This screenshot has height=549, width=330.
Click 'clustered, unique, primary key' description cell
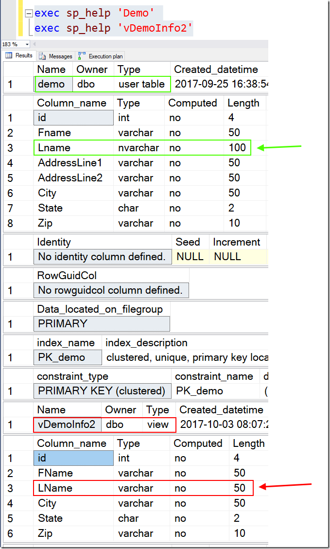[x=185, y=357]
